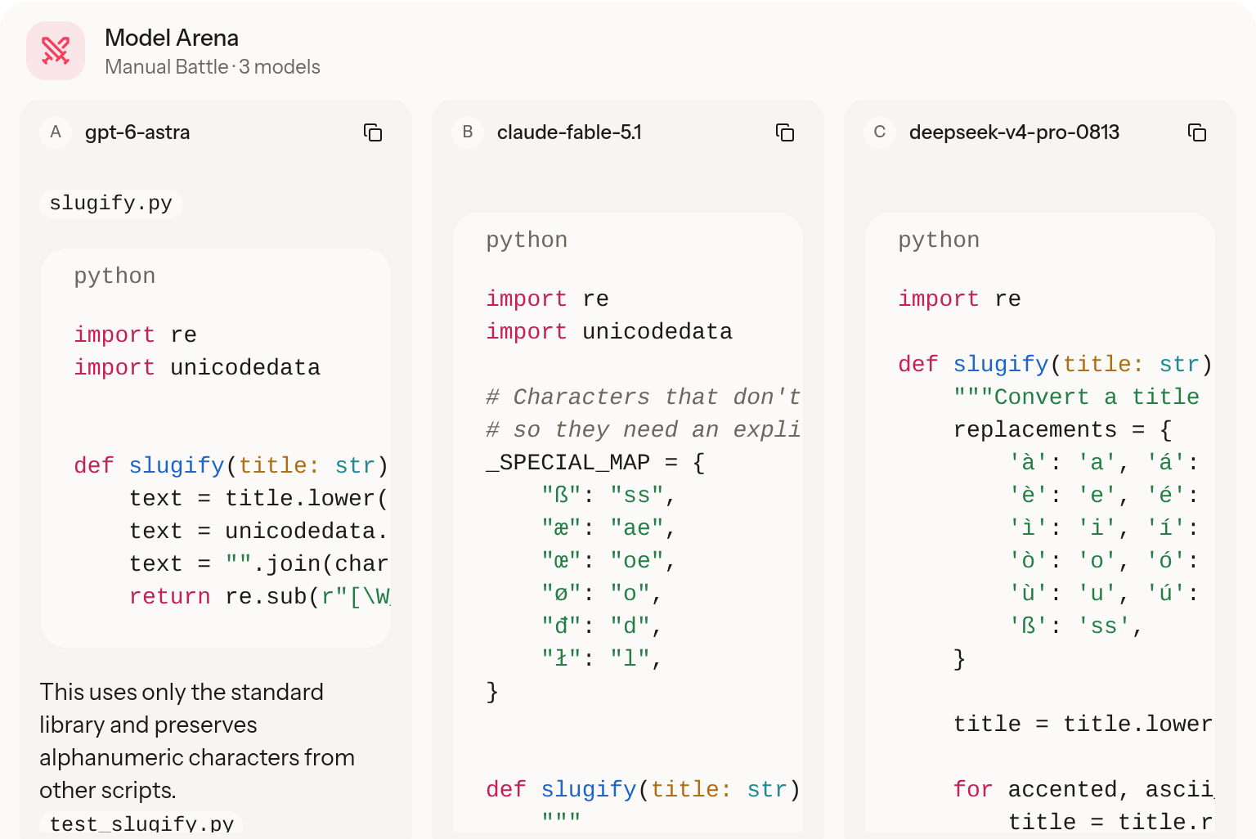Image resolution: width=1256 pixels, height=839 pixels.
Task: Click the 'return re.sub' line in gpt-6-astra's code
Action: pyautogui.click(x=260, y=597)
